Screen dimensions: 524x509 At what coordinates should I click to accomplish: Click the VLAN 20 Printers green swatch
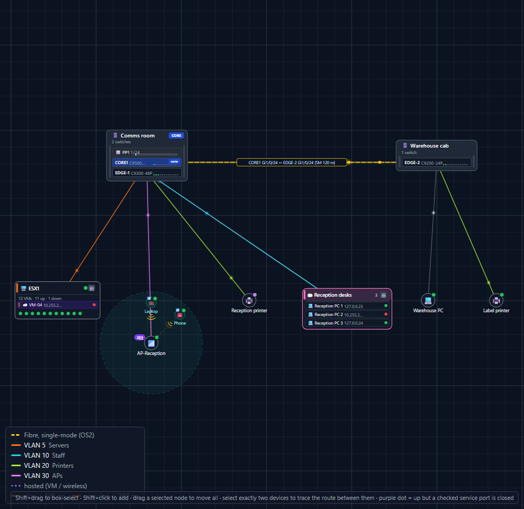[16, 466]
